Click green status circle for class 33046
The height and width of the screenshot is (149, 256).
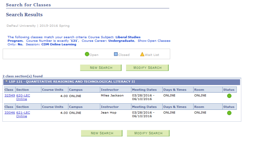pos(229,113)
